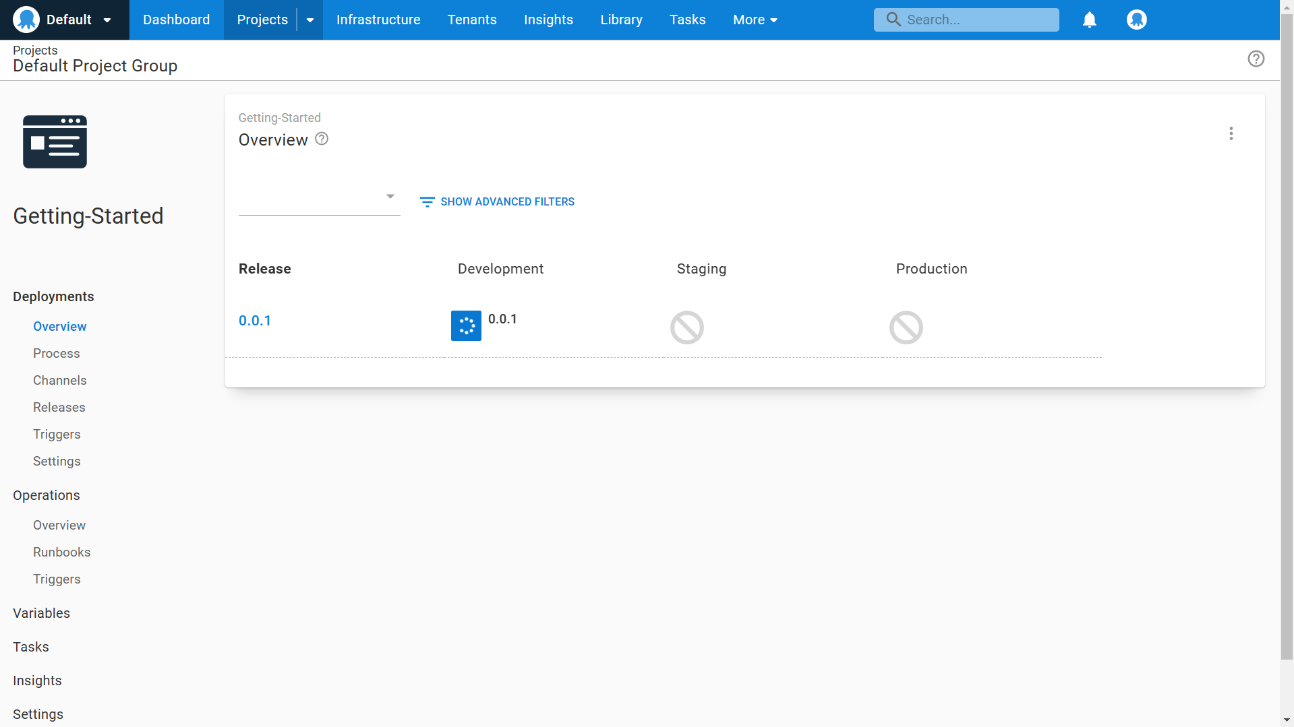The image size is (1294, 727).
Task: Click the blocked deployment icon under Production
Action: click(x=906, y=327)
